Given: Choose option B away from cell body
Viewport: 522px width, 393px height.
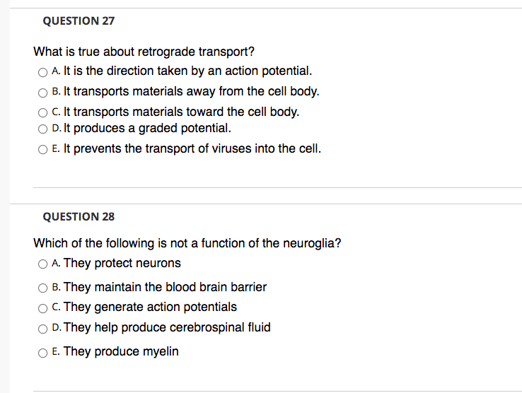Looking at the screenshot, I should pos(42,93).
